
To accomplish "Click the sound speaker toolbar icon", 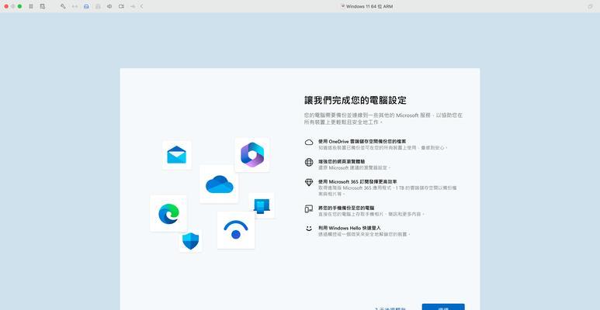I will click(109, 6).
